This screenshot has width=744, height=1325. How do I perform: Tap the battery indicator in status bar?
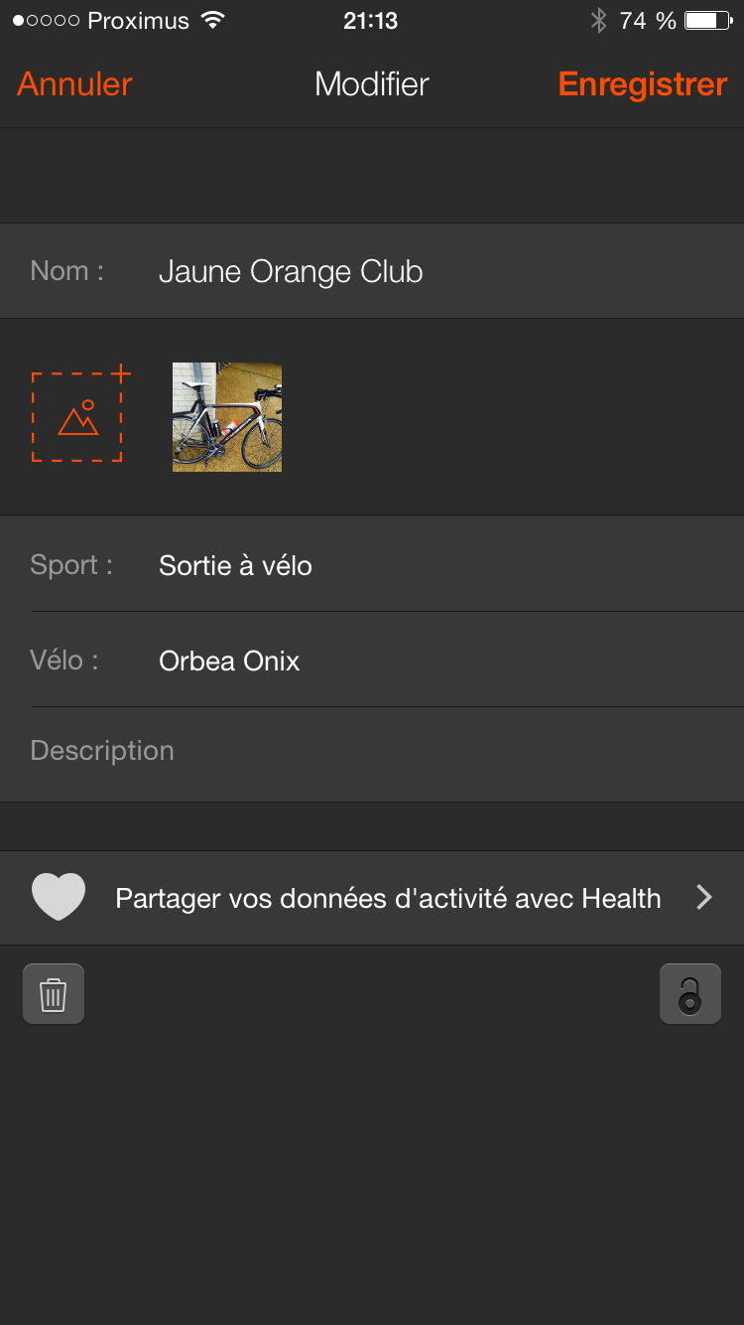coord(707,20)
